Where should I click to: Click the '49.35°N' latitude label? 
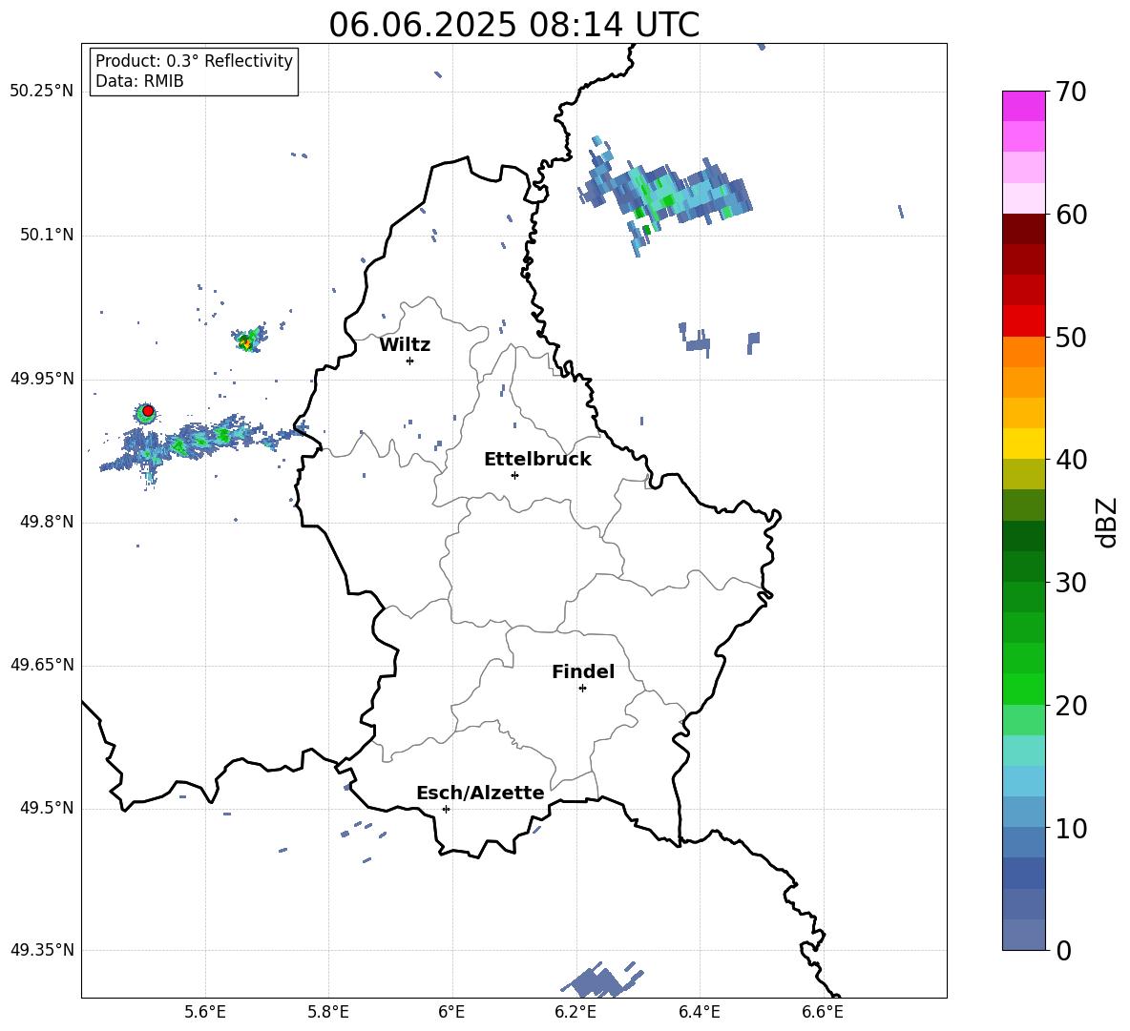point(42,950)
